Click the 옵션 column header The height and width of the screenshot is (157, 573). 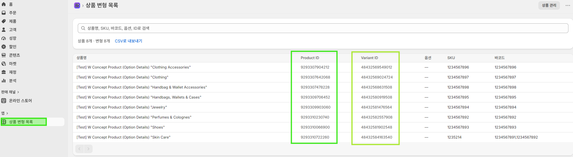click(x=428, y=58)
